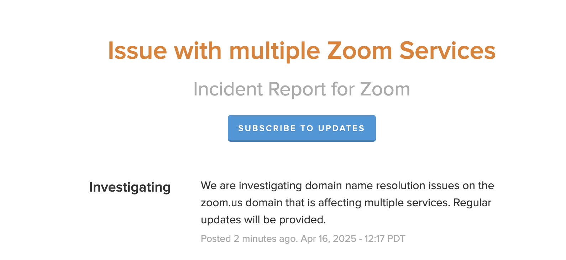Viewport: 566px width, 260px height.
Task: Click the "Posted 2 minutes ago" text
Action: 249,239
